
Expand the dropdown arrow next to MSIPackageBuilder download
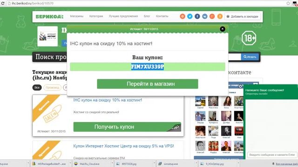click(70, 163)
